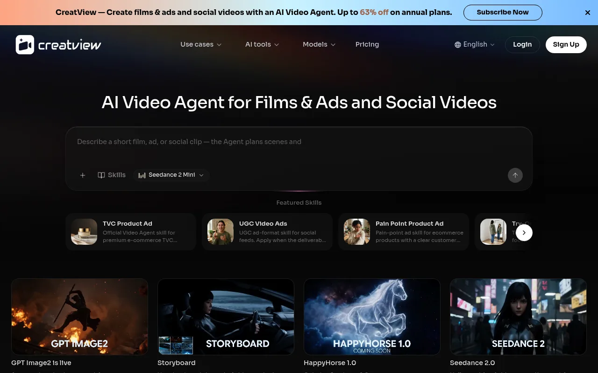Screen dimensions: 598x373
Task: Click the globe language icon
Action: (458, 45)
